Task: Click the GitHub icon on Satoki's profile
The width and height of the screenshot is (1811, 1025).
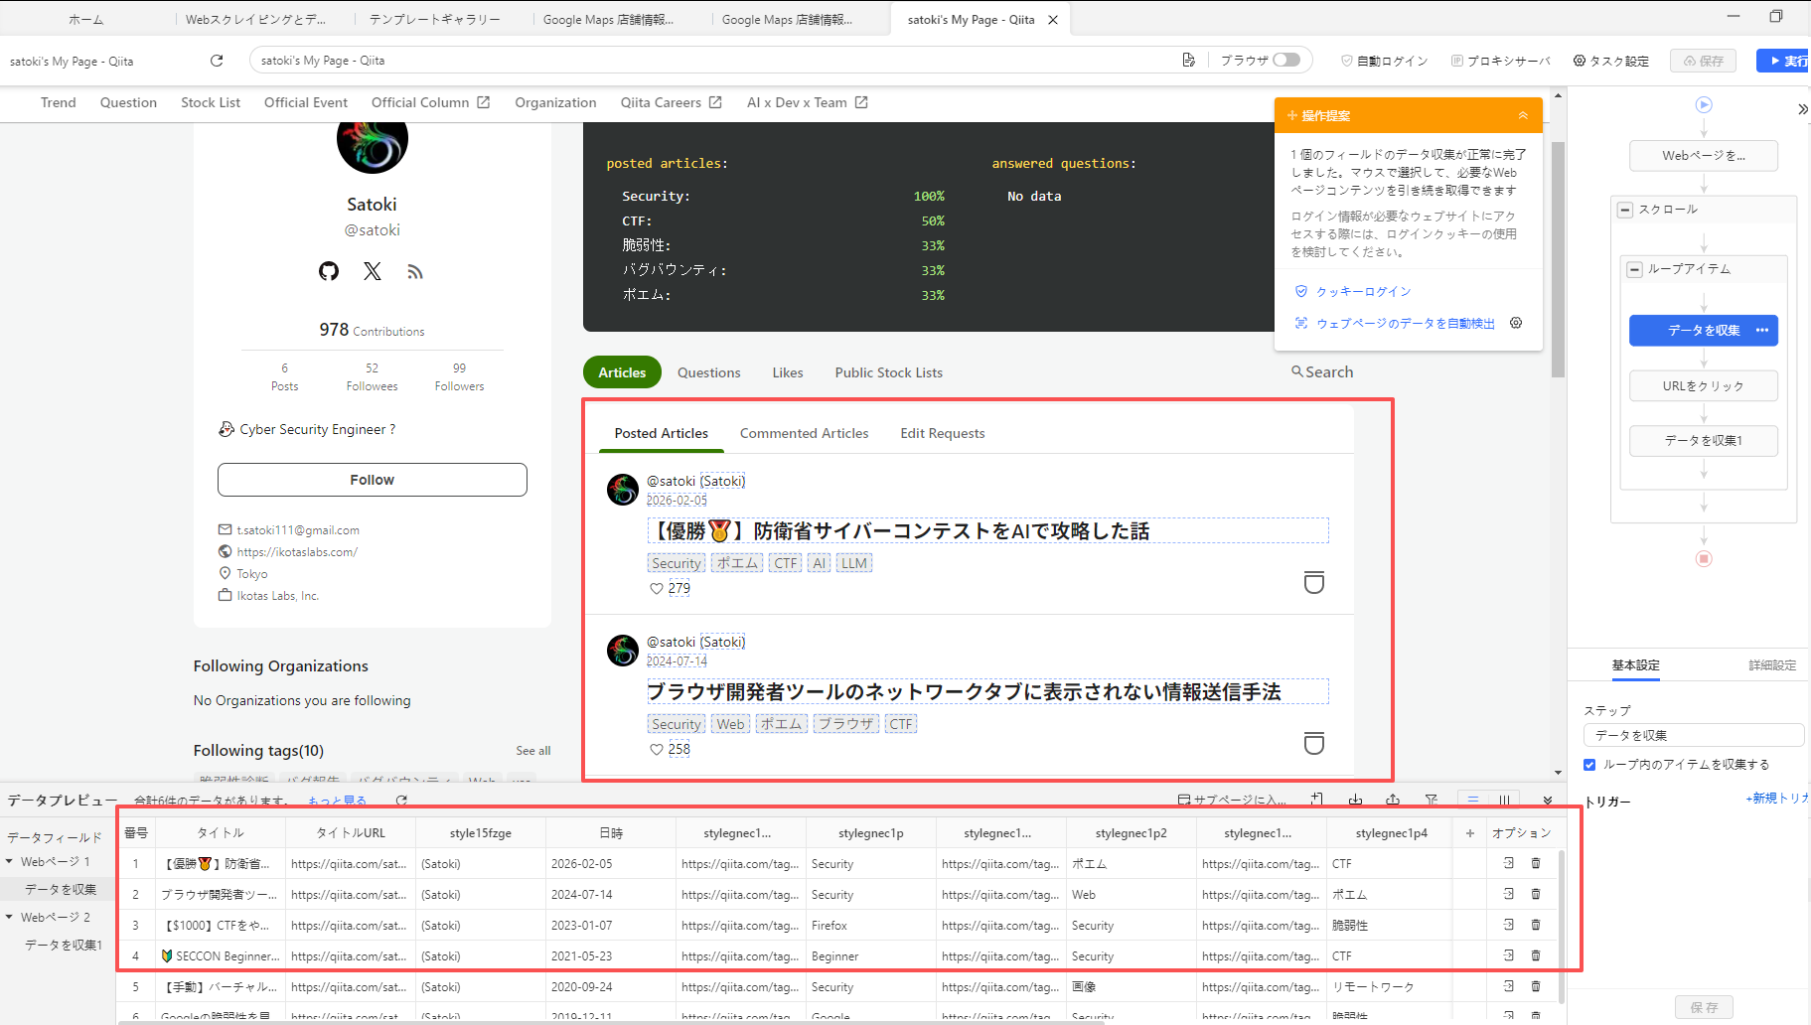Action: point(329,270)
